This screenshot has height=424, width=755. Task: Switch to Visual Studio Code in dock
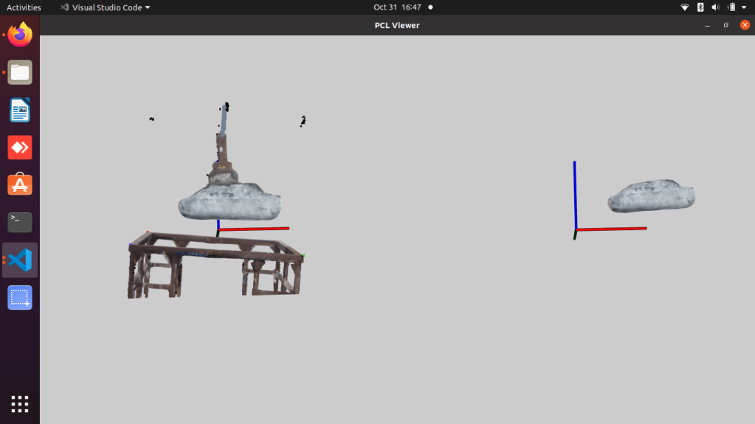20,260
